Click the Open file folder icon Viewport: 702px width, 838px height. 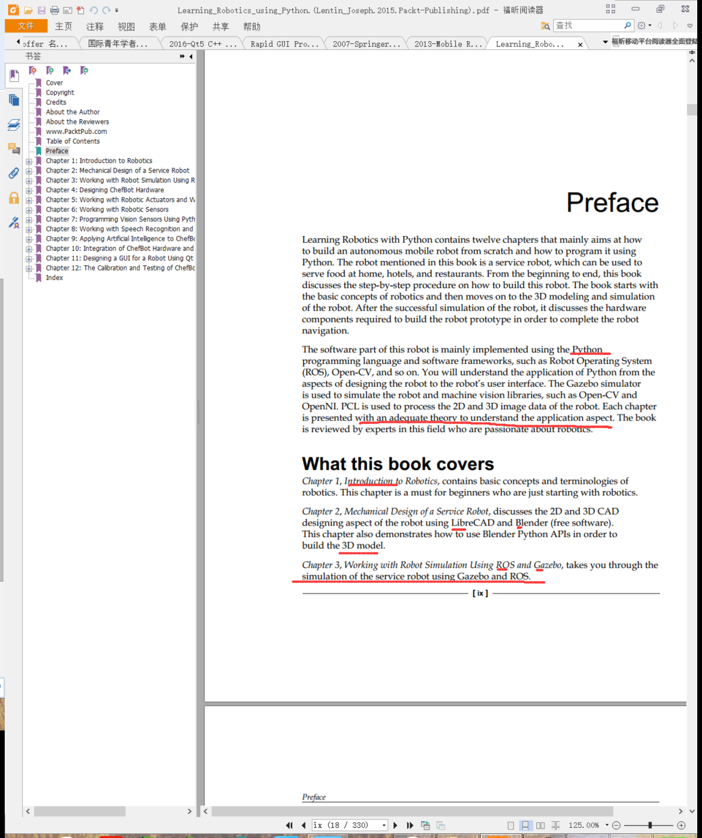28,10
